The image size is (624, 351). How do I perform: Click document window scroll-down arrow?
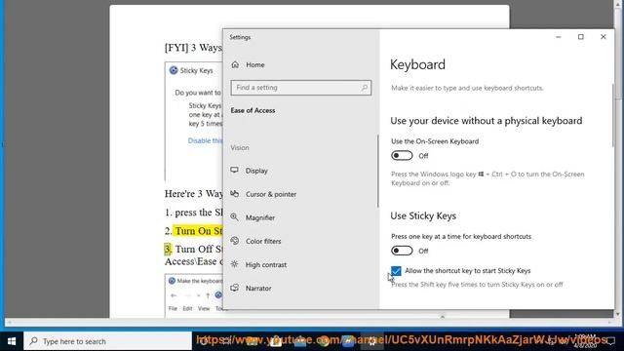(x=618, y=314)
